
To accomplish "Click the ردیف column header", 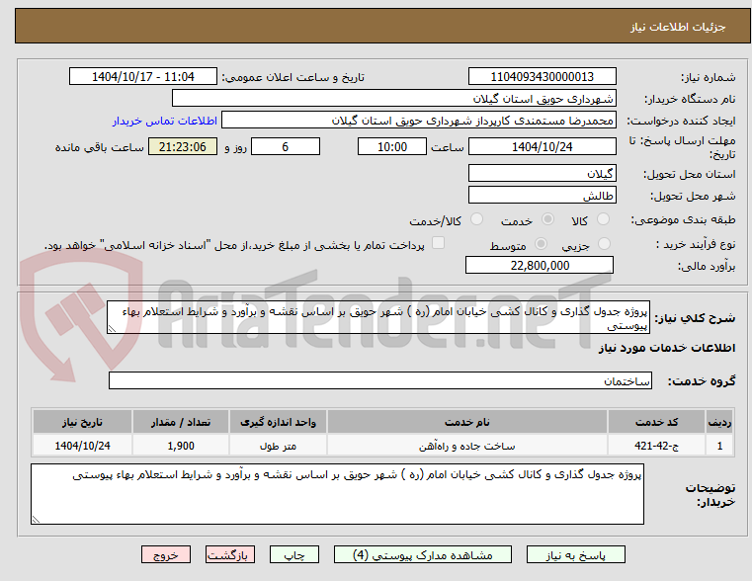I will [719, 422].
